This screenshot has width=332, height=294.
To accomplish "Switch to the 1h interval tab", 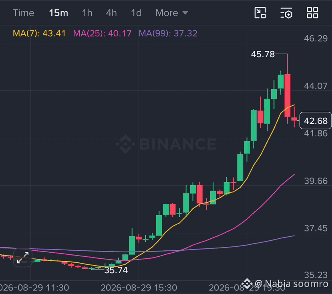I will tap(87, 13).
